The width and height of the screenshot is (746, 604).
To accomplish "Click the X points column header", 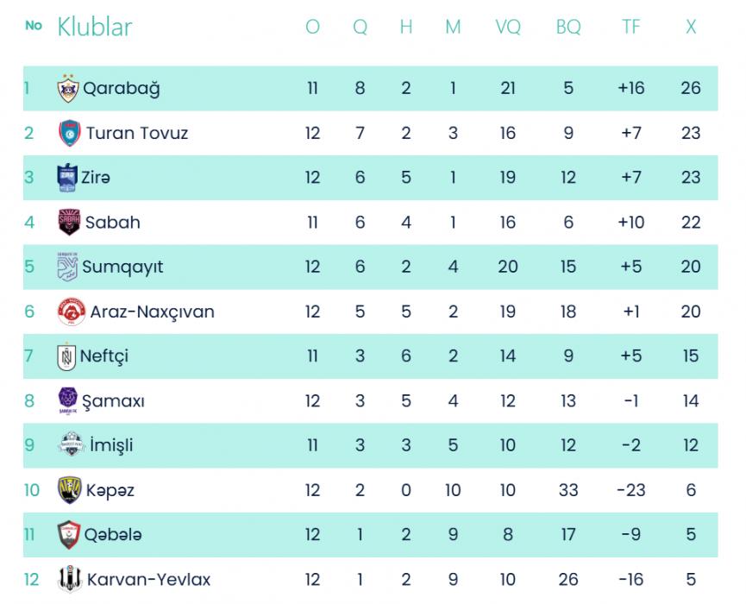I will pyautogui.click(x=690, y=27).
